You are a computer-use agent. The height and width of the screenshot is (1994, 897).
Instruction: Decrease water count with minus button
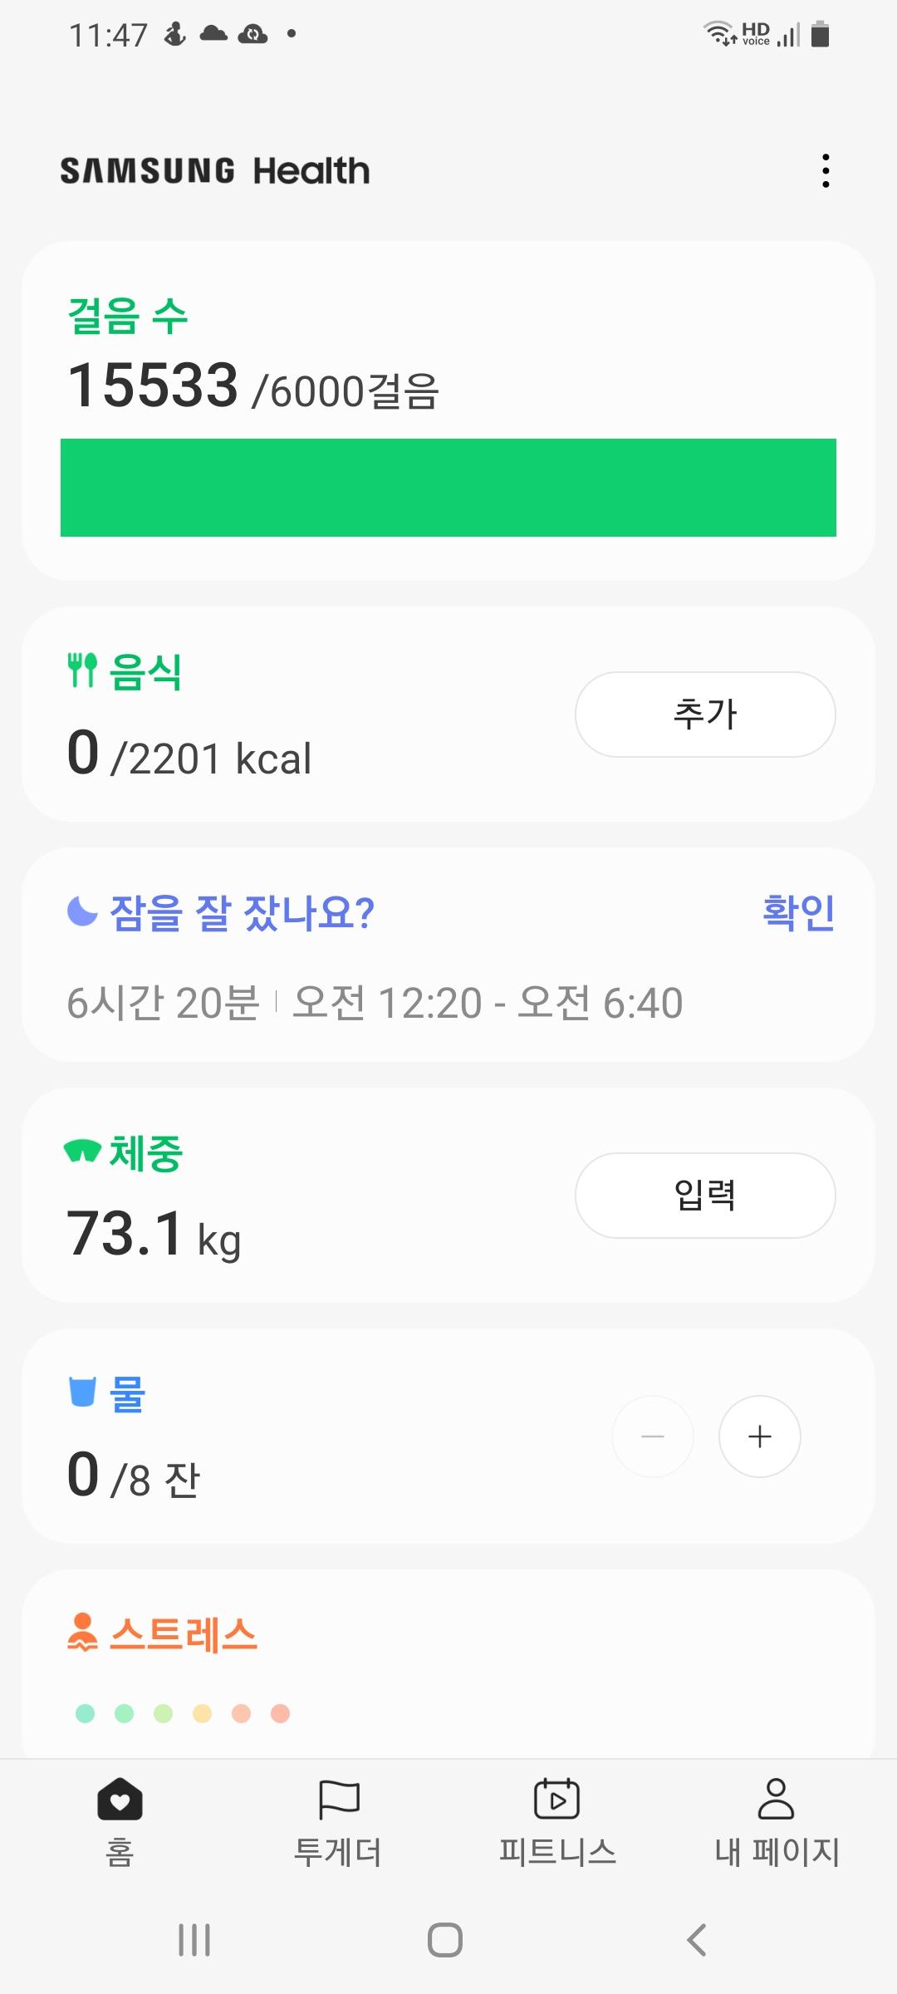(653, 1437)
